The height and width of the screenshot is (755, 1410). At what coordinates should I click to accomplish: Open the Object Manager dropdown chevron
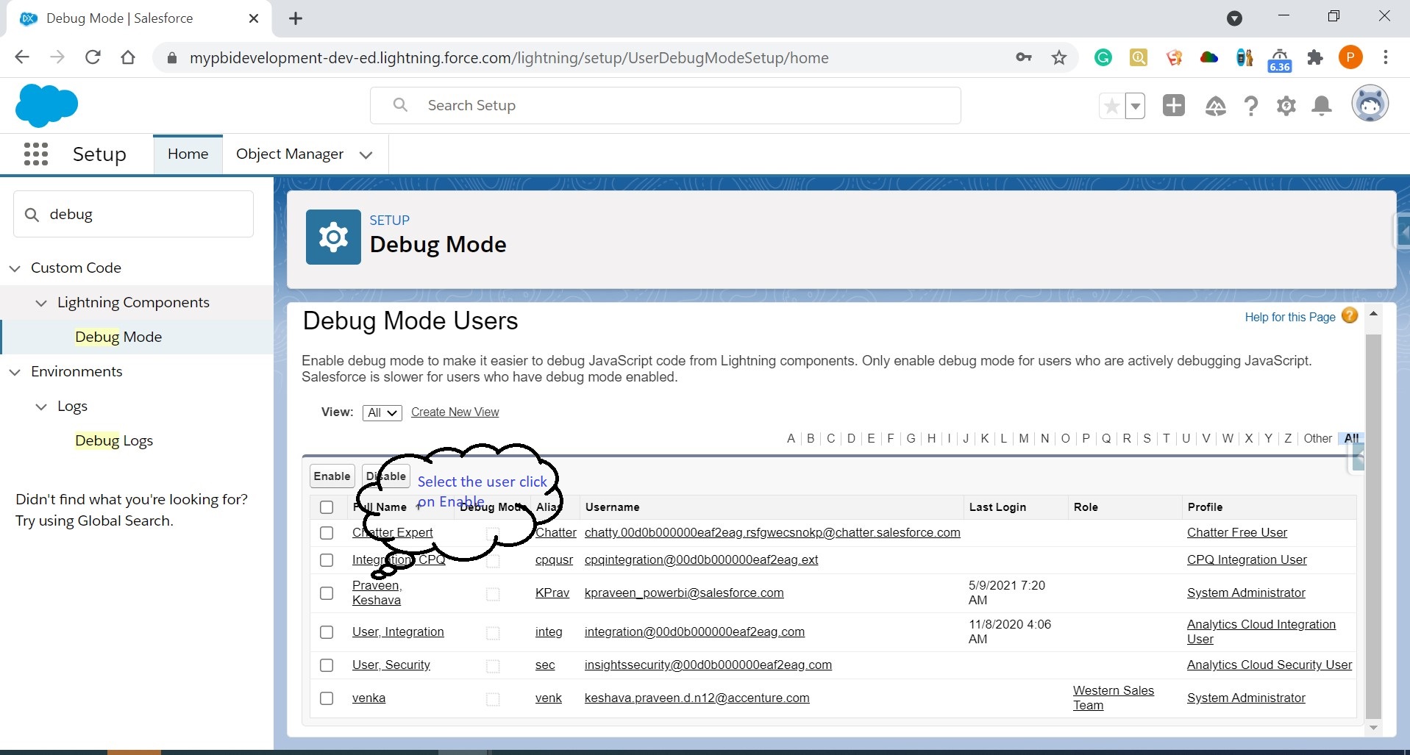tap(366, 154)
